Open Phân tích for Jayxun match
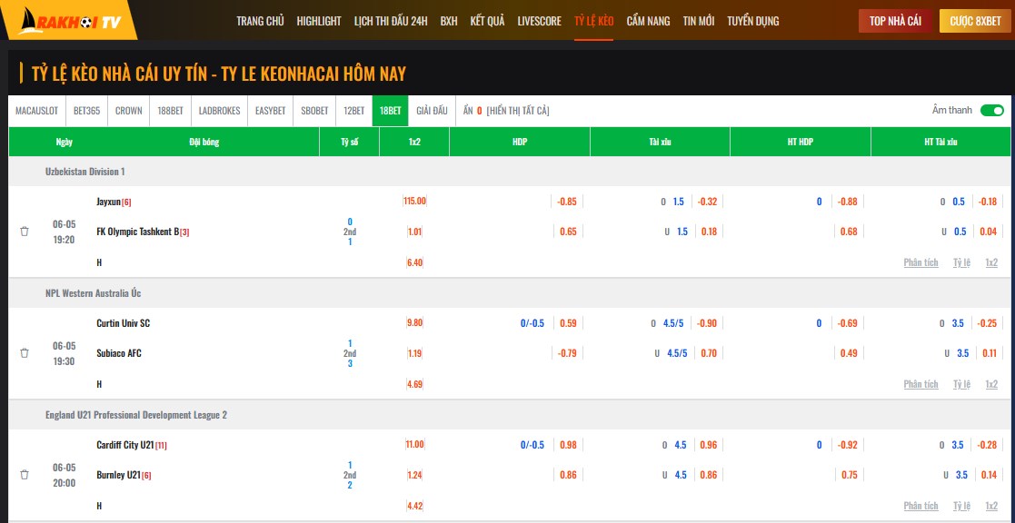 click(x=920, y=262)
